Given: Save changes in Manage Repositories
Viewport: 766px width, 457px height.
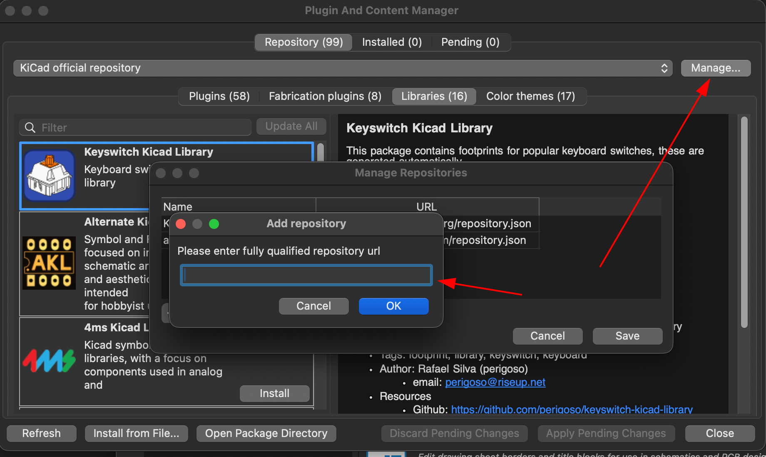Looking at the screenshot, I should (x=627, y=336).
